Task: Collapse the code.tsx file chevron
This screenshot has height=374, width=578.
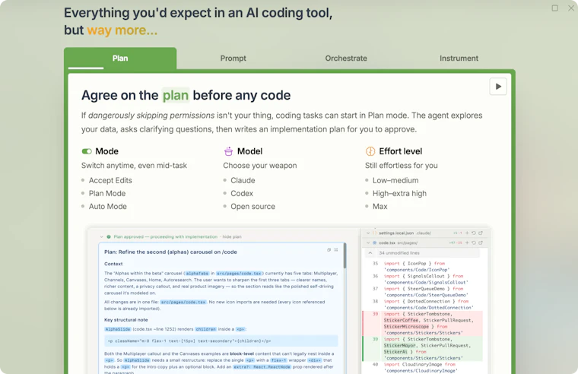Action: tap(368, 242)
